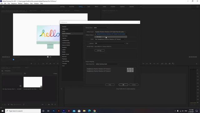Adjust the Project panel thumbnail zoom slider
This screenshot has width=200, height=113.
(x=18, y=105)
